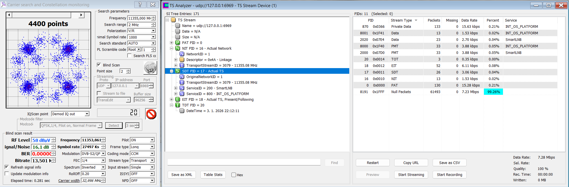Click the TDT PID = 20 tree icon
The width and height of the screenshot is (569, 187).
coord(178,105)
